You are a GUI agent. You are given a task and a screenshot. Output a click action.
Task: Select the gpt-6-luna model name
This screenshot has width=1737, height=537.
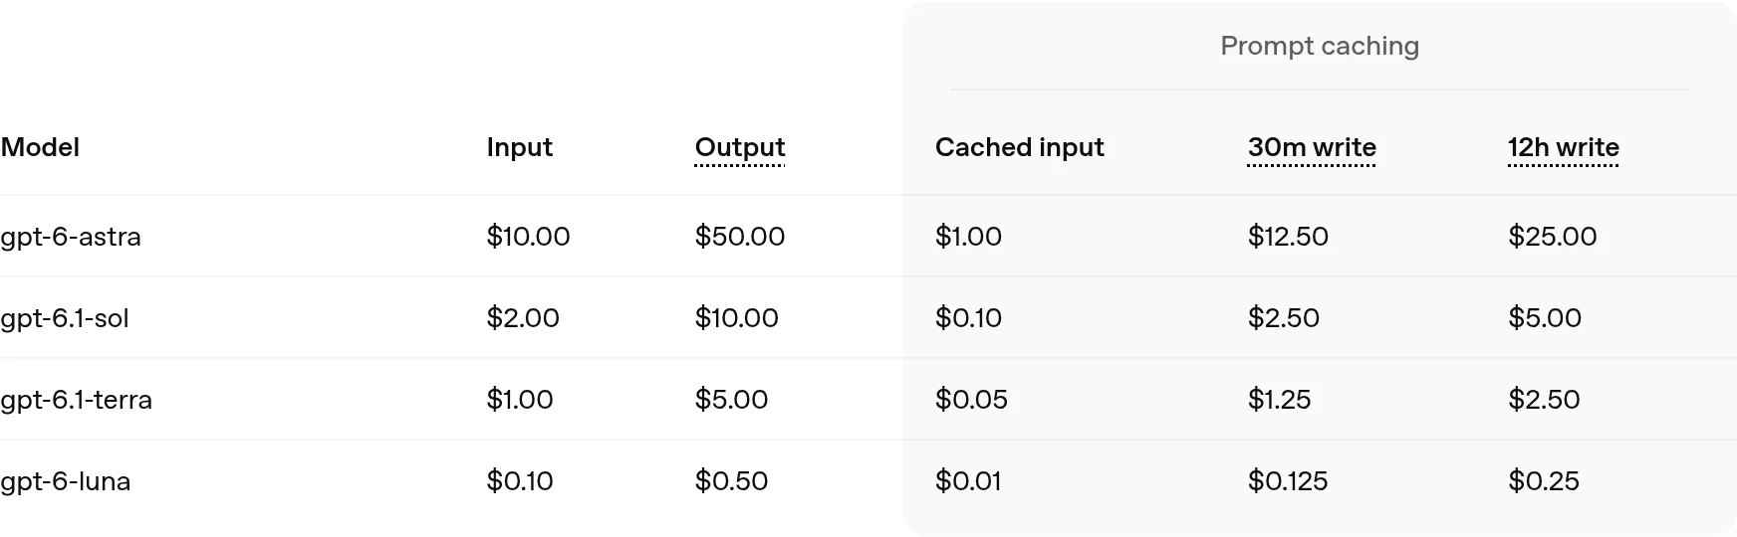coord(66,481)
